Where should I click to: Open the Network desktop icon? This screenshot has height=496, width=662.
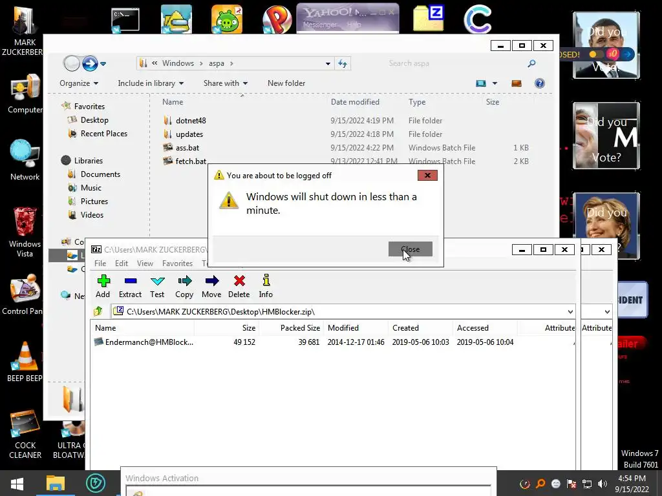25,160
